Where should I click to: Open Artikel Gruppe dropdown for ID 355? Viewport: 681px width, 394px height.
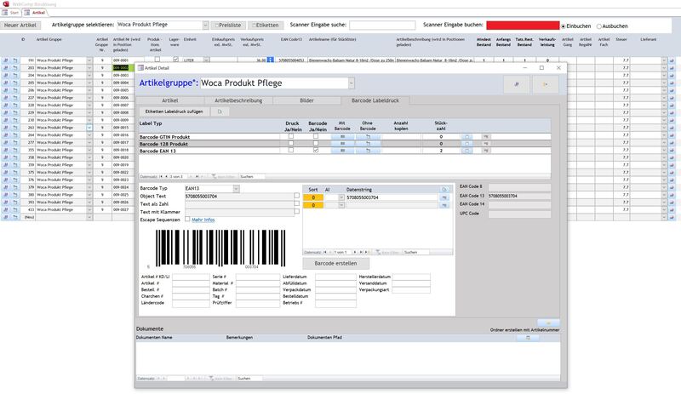pos(89,150)
